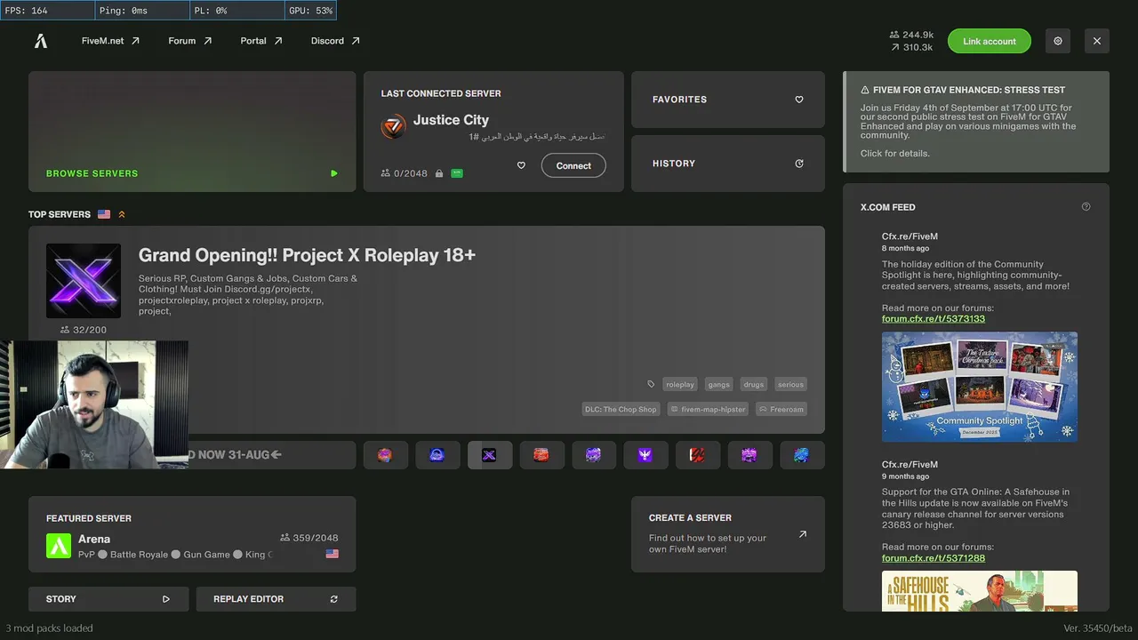
Task: Favorite the Justice City server with heart
Action: coord(521,165)
